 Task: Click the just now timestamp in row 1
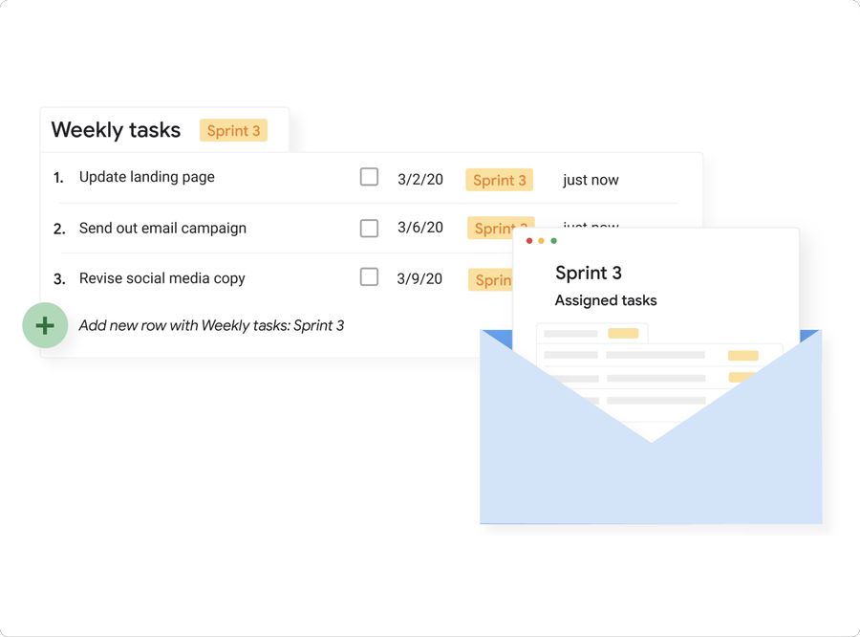(591, 180)
